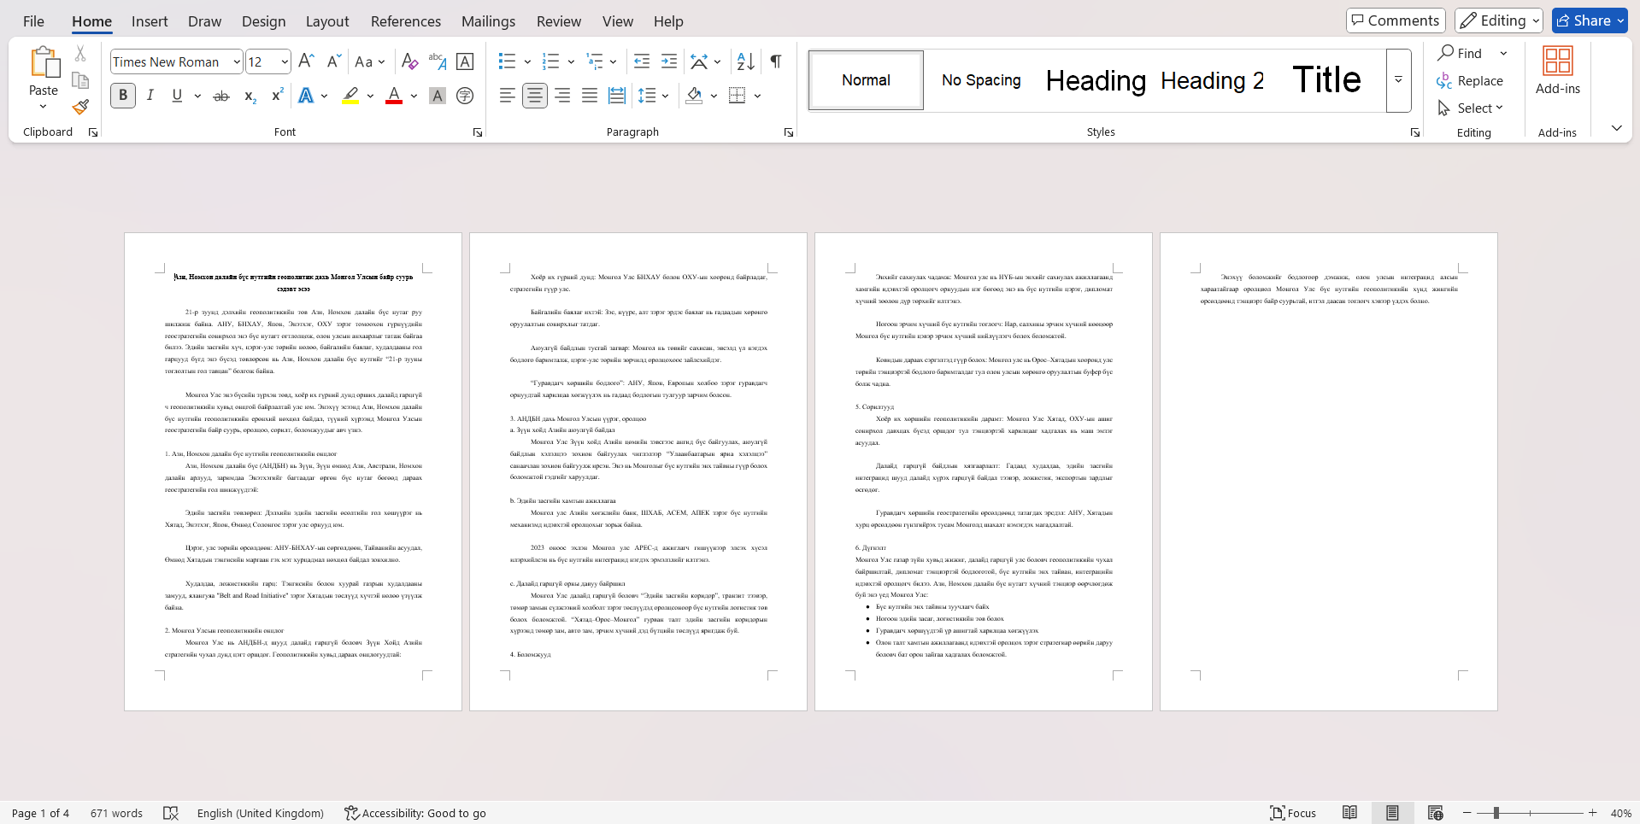Open the Add-ins icon
This screenshot has height=824, width=1640.
click(x=1557, y=71)
